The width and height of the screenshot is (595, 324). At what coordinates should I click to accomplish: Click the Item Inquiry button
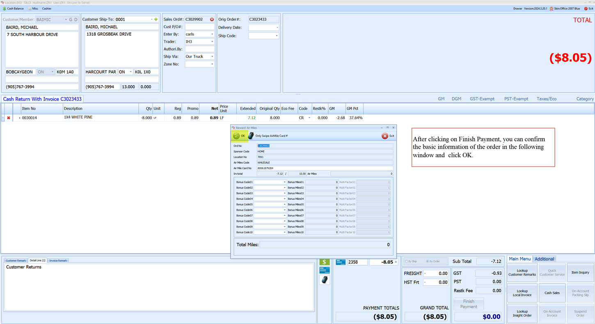coord(580,272)
